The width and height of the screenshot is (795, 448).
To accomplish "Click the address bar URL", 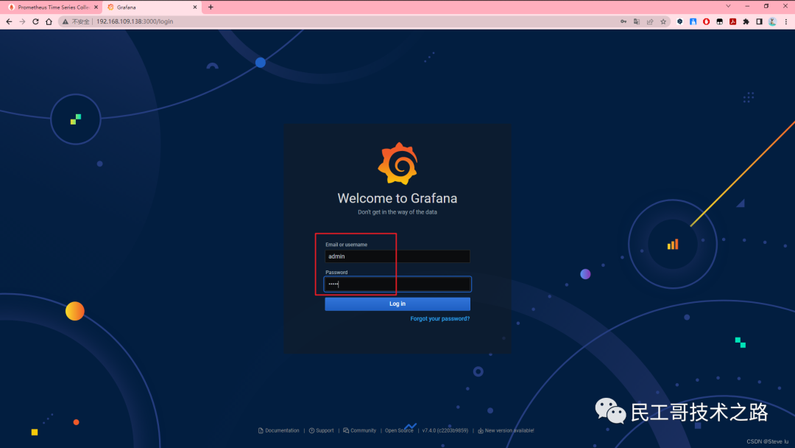I will (135, 21).
